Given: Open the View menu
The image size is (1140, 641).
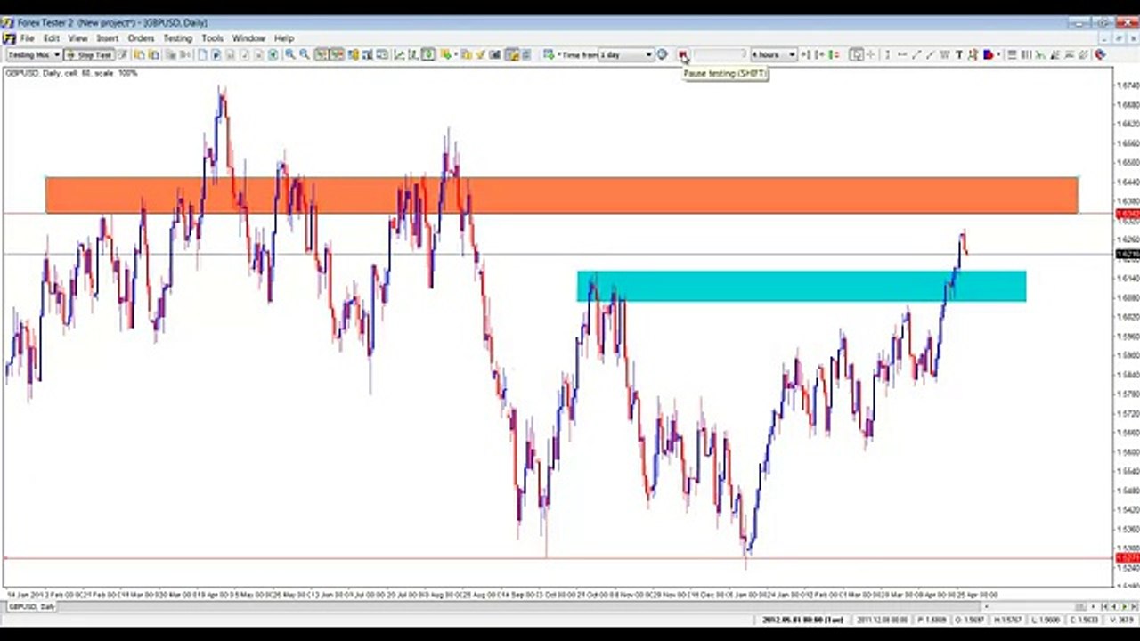Looking at the screenshot, I should pyautogui.click(x=78, y=38).
